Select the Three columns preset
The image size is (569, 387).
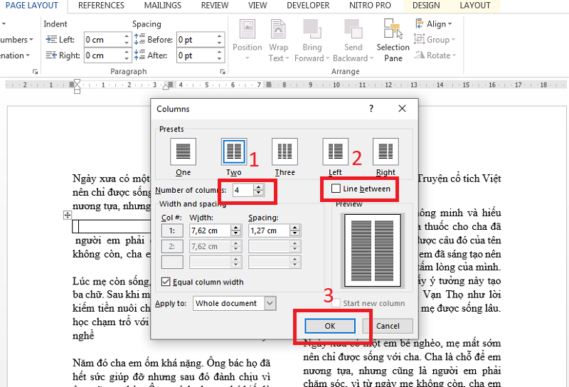pyautogui.click(x=284, y=152)
